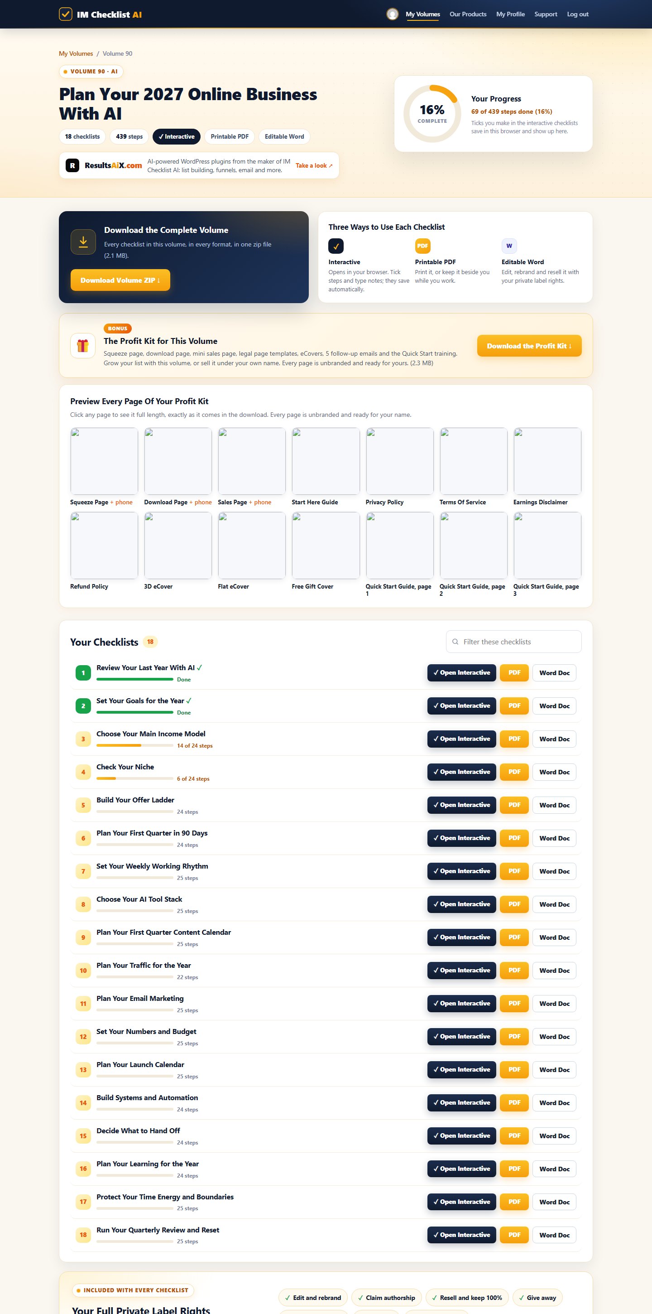
Task: Click the ResultsAiX R logo icon
Action: (x=72, y=165)
